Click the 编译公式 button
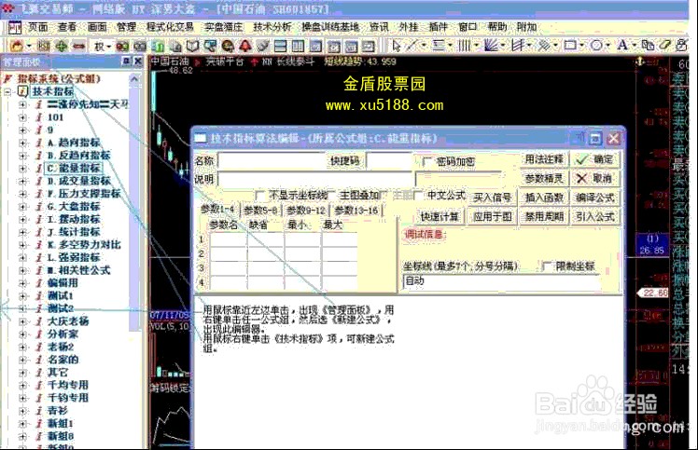The image size is (698, 450). click(x=595, y=198)
